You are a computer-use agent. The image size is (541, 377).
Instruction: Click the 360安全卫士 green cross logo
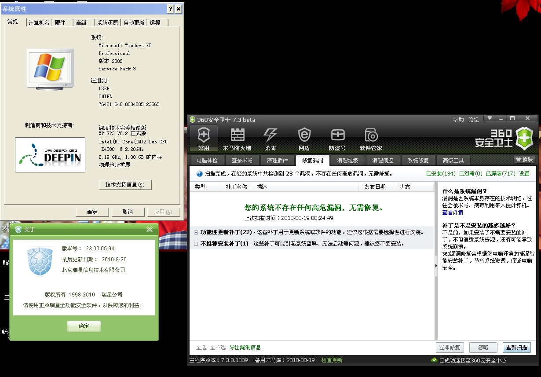pos(524,139)
